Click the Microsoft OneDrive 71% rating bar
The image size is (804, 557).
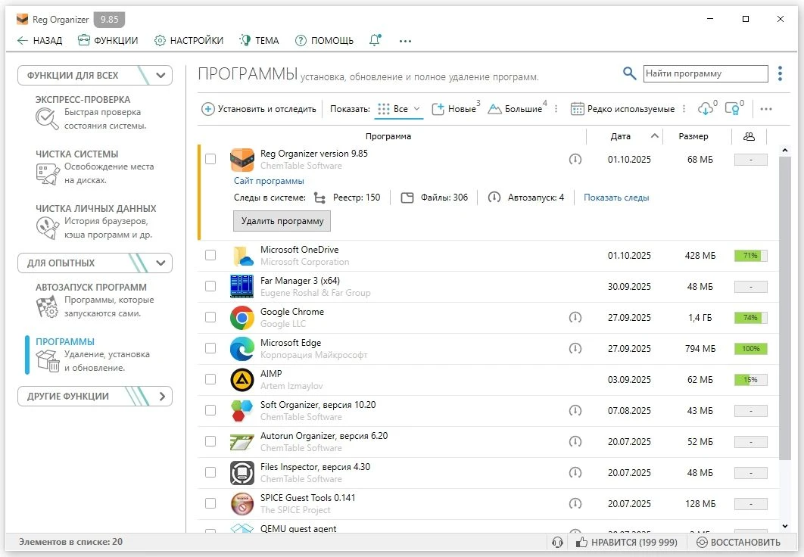(750, 256)
